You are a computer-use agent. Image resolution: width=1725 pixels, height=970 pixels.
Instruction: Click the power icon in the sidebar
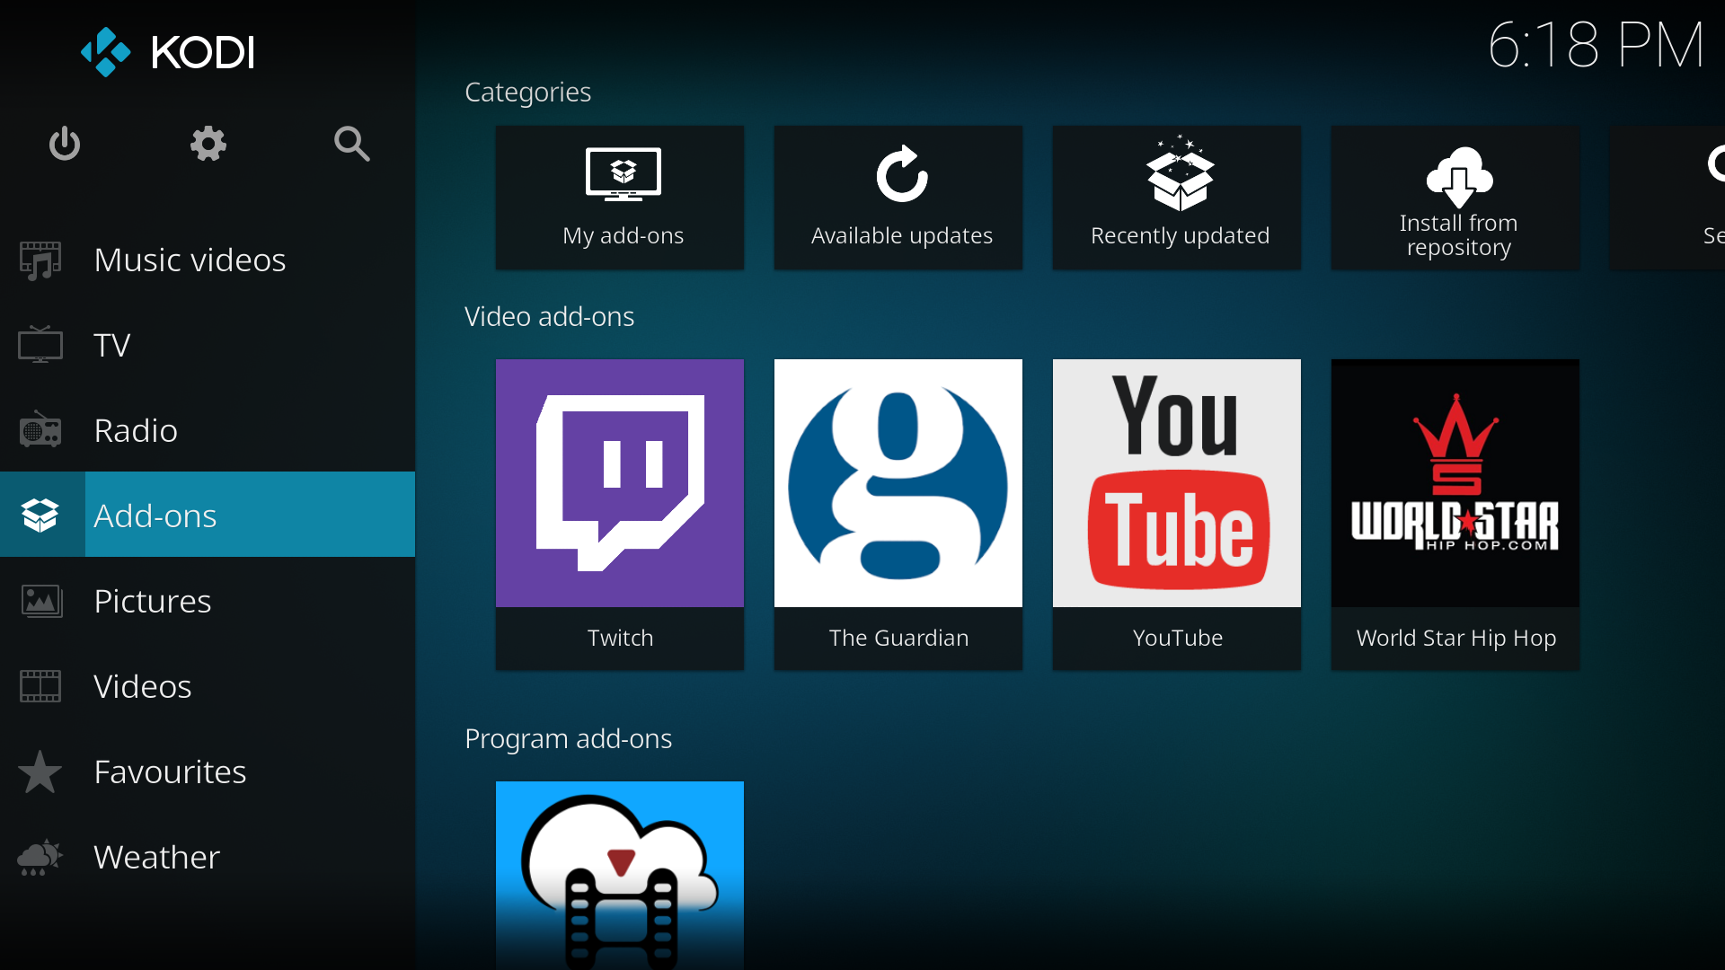click(x=65, y=144)
